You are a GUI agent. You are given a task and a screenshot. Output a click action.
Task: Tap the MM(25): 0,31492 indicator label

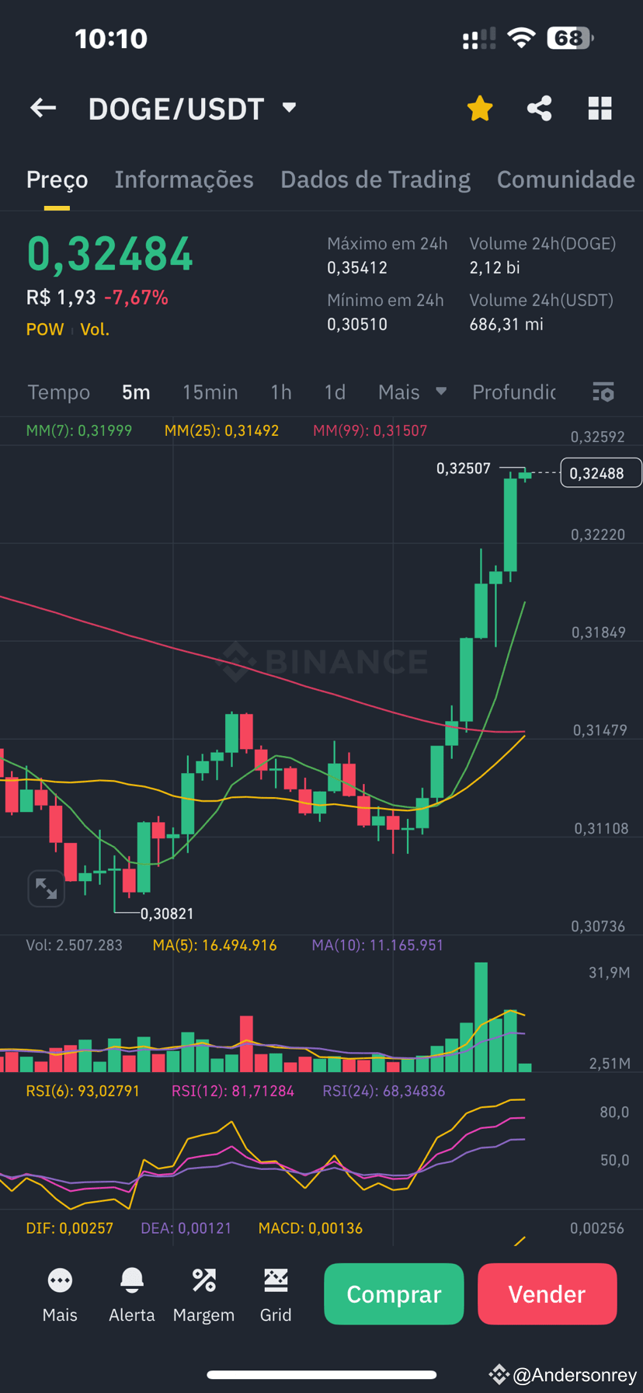coord(221,430)
